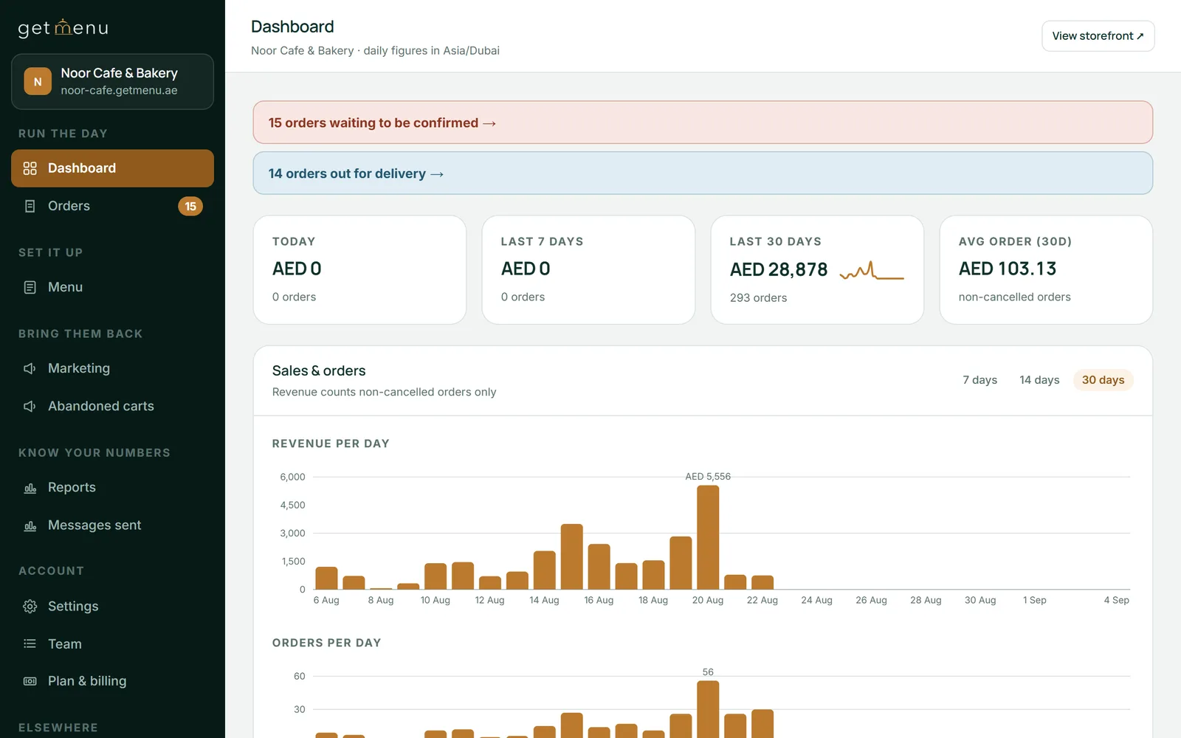Image resolution: width=1181 pixels, height=738 pixels.
Task: Select the 7 days range tab
Action: [x=979, y=380]
